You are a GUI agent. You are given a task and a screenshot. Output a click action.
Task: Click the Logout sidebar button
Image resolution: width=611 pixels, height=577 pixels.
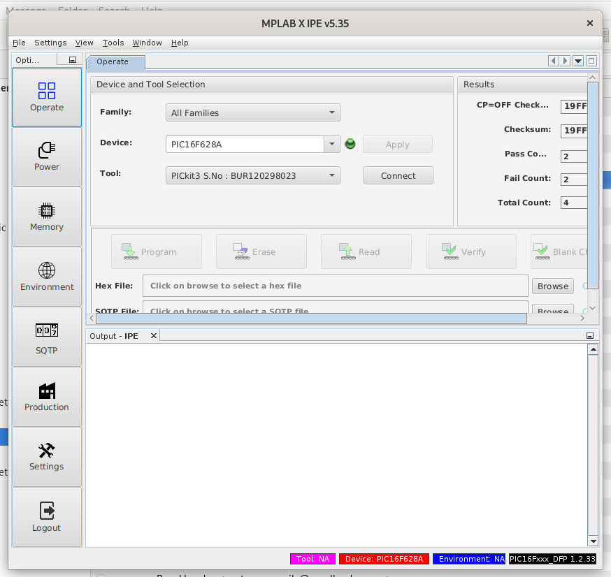pyautogui.click(x=47, y=517)
